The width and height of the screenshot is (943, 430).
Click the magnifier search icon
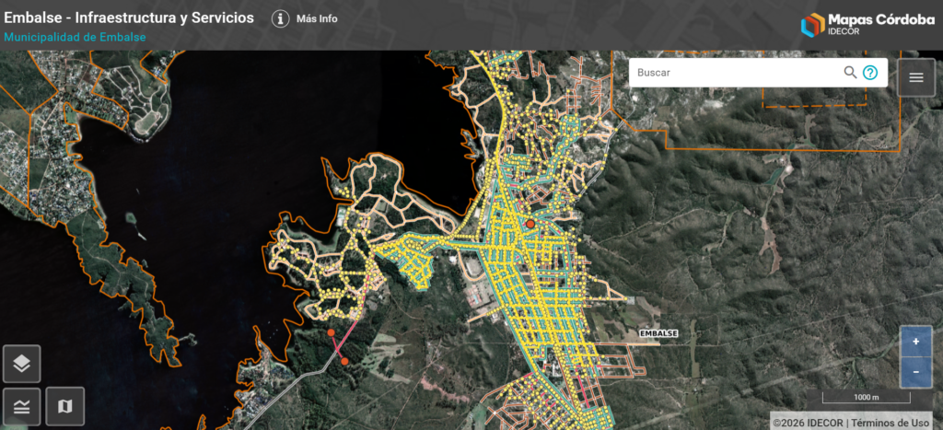tap(850, 73)
